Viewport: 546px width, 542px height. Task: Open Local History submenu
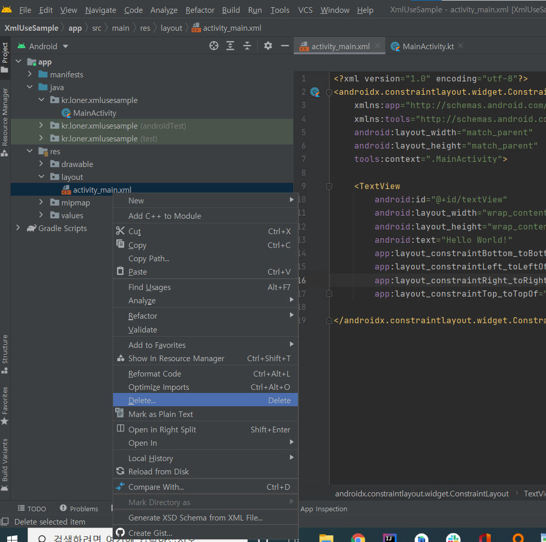pos(205,458)
